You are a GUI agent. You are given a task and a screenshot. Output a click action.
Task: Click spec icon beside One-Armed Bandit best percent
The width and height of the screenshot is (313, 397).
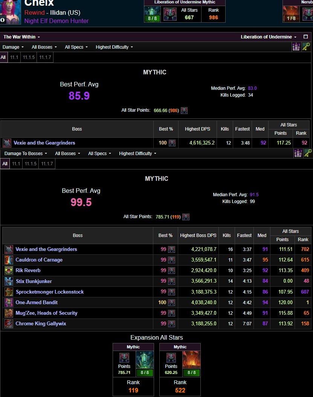(171, 302)
